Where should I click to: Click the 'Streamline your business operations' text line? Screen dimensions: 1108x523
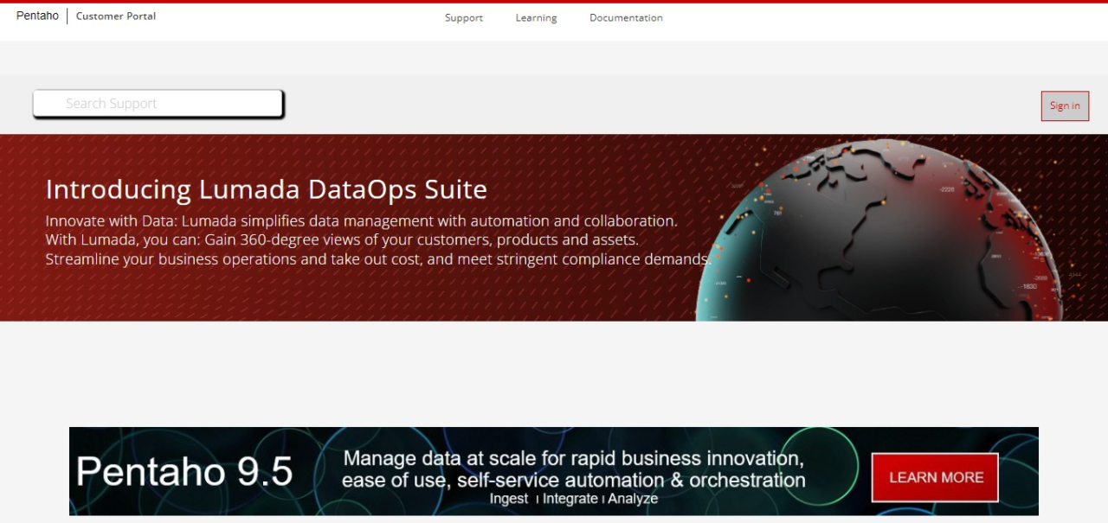378,259
